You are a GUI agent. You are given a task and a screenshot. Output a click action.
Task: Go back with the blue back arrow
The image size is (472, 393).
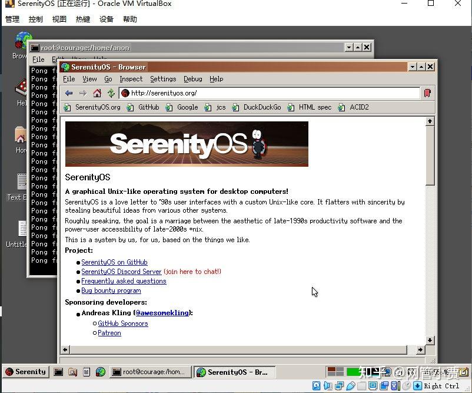(69, 93)
